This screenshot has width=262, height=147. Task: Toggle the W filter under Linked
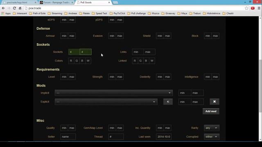tap(152, 61)
